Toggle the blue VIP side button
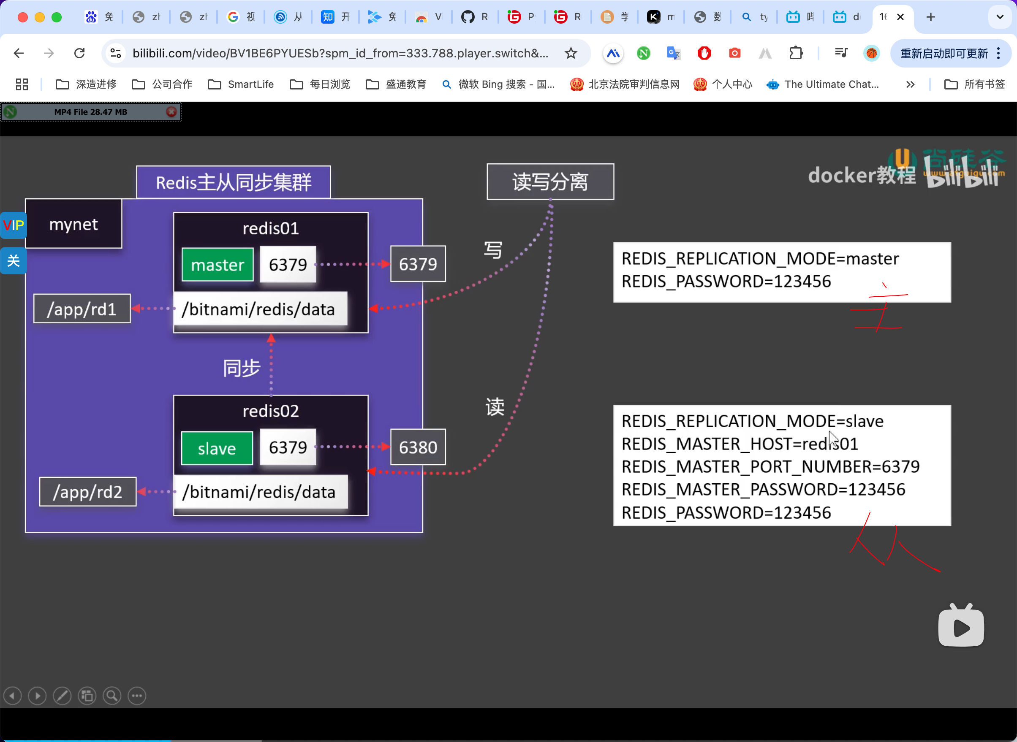This screenshot has width=1017, height=742. tap(13, 225)
